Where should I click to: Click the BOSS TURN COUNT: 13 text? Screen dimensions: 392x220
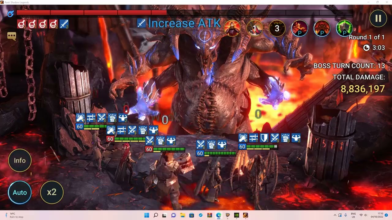[349, 66]
